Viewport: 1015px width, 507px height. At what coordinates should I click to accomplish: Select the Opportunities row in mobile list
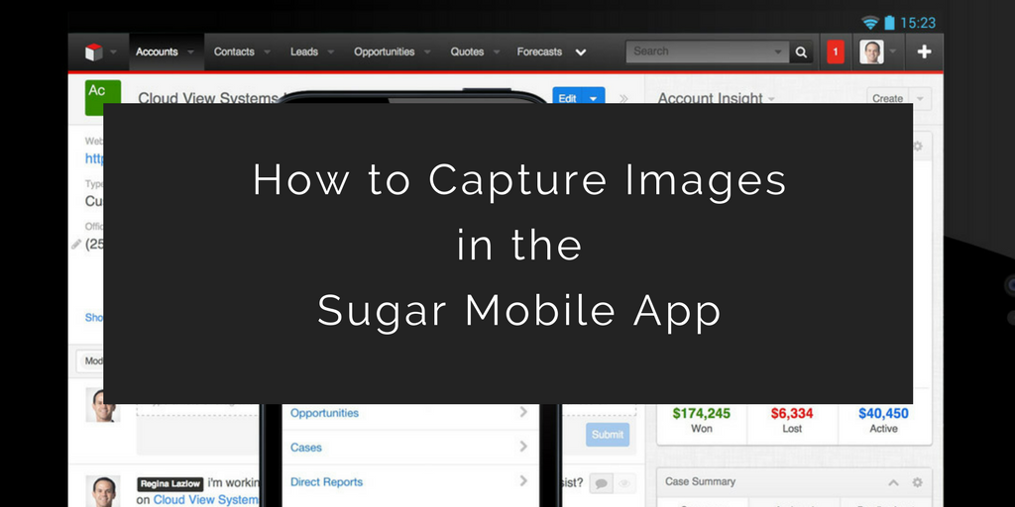click(x=410, y=413)
